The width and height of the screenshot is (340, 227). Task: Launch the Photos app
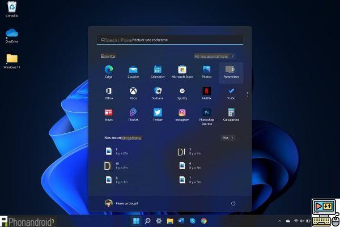pyautogui.click(x=207, y=72)
